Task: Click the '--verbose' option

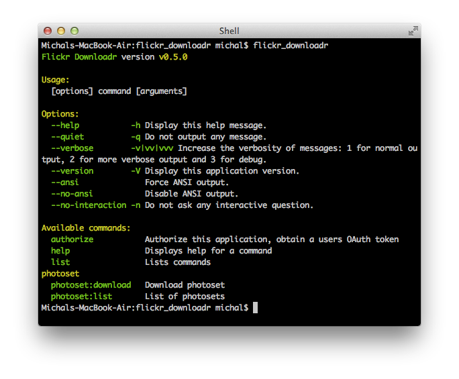Action: [x=72, y=148]
